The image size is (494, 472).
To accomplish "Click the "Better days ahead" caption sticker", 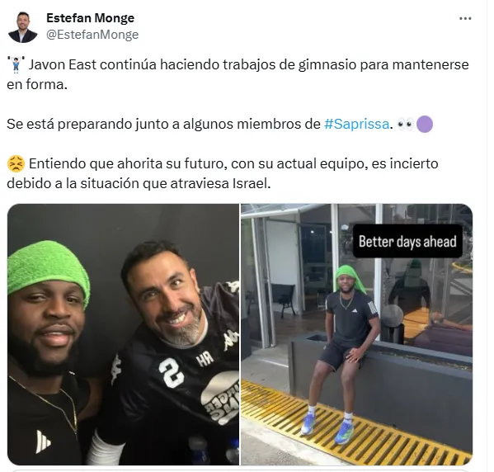I will coord(407,242).
